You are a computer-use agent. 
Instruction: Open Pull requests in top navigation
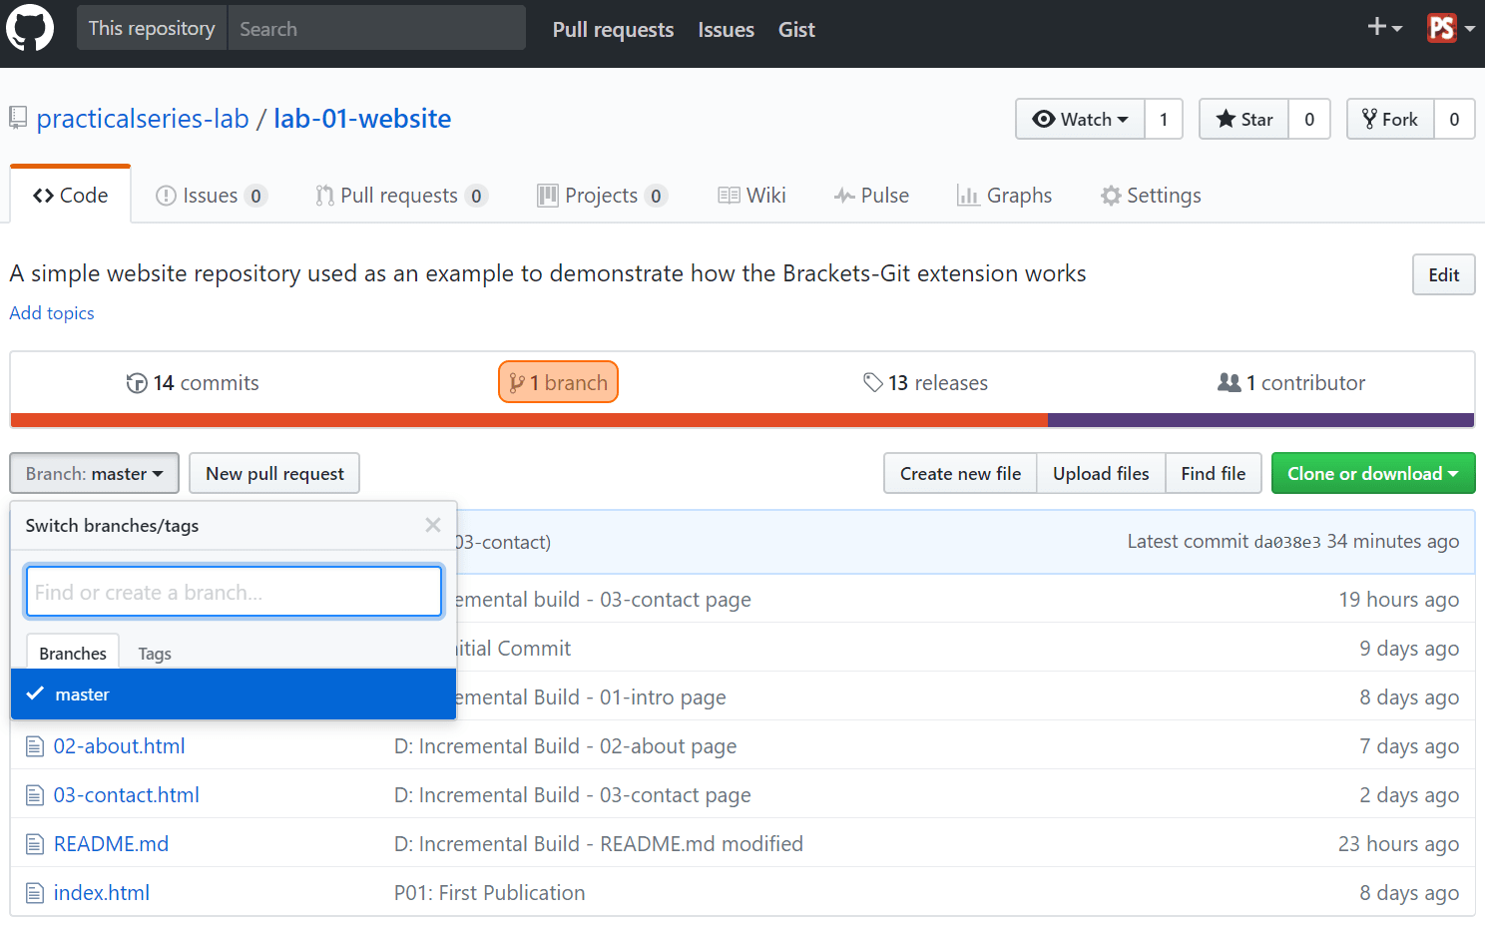click(x=614, y=29)
